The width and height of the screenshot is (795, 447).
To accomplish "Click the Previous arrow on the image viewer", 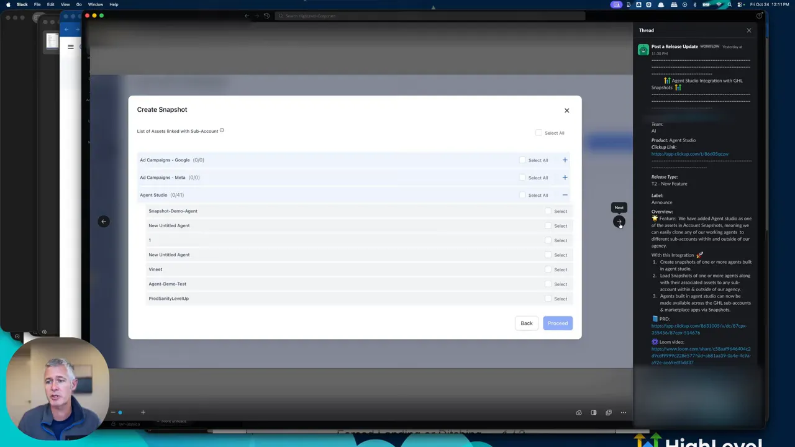I will pyautogui.click(x=104, y=221).
